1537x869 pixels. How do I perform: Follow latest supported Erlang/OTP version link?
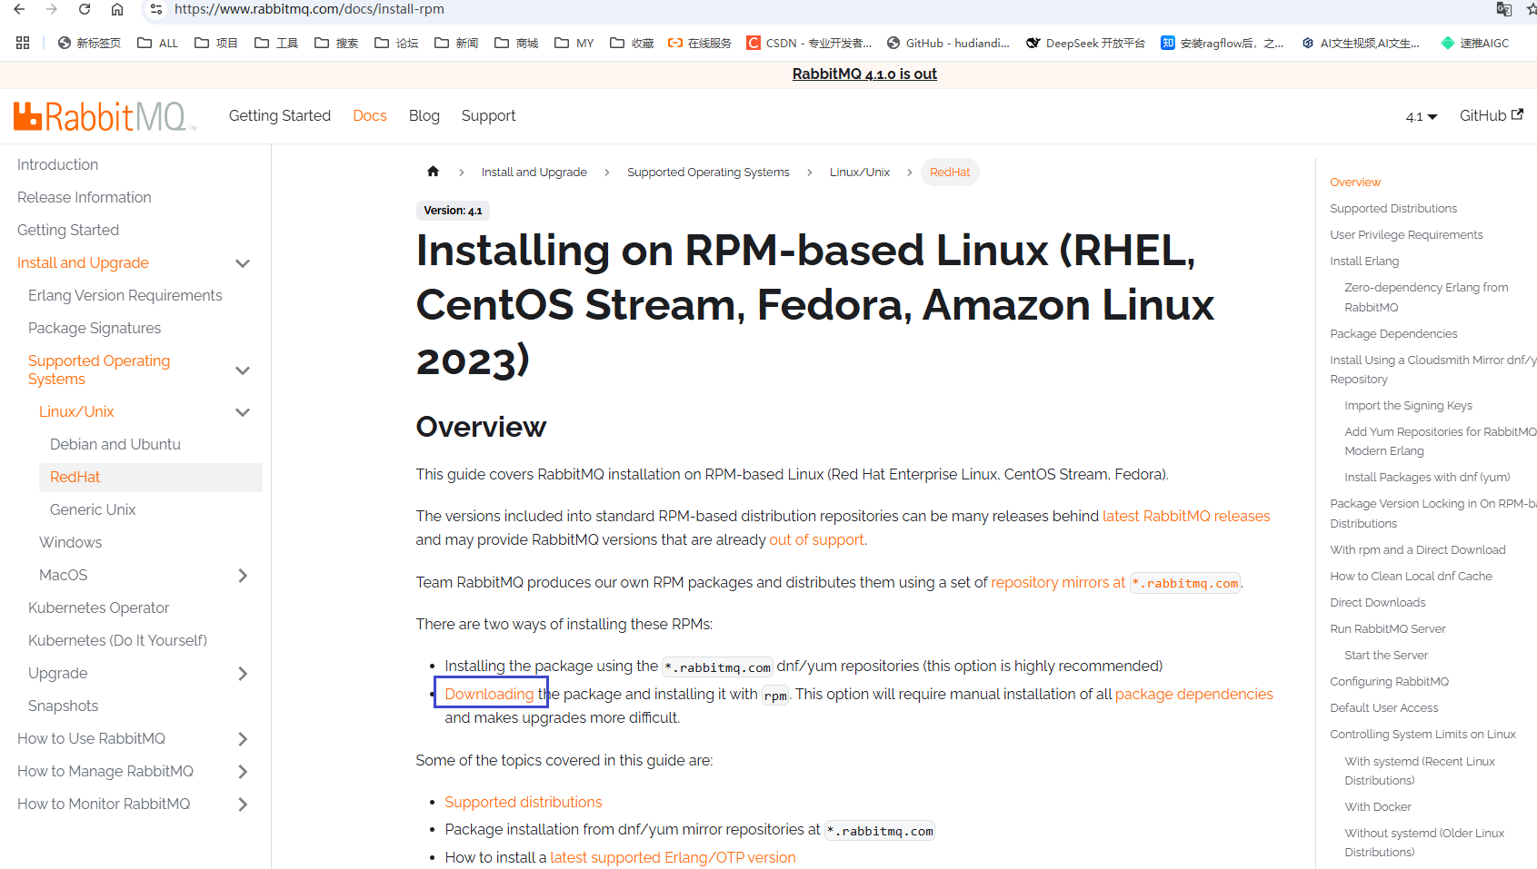coord(673,857)
